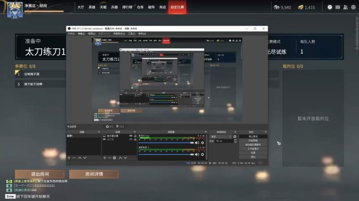Open the game friends icon

[346, 7]
